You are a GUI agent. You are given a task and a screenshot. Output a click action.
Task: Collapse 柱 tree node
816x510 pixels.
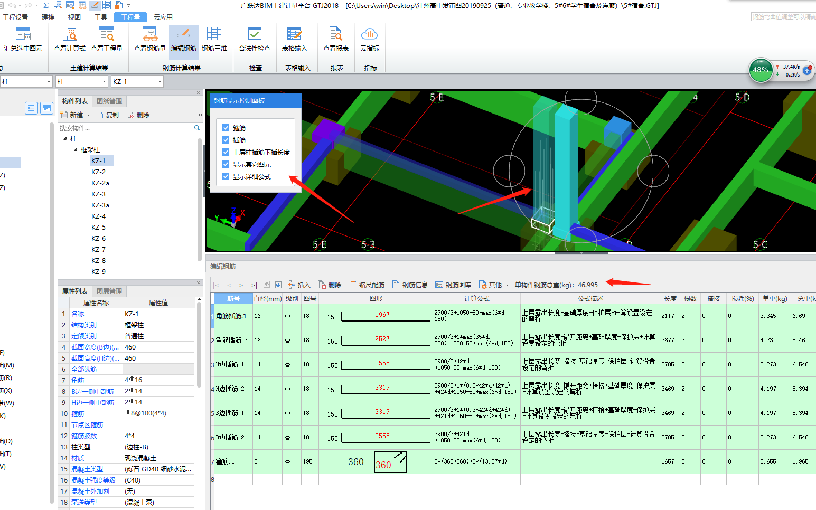click(65, 139)
